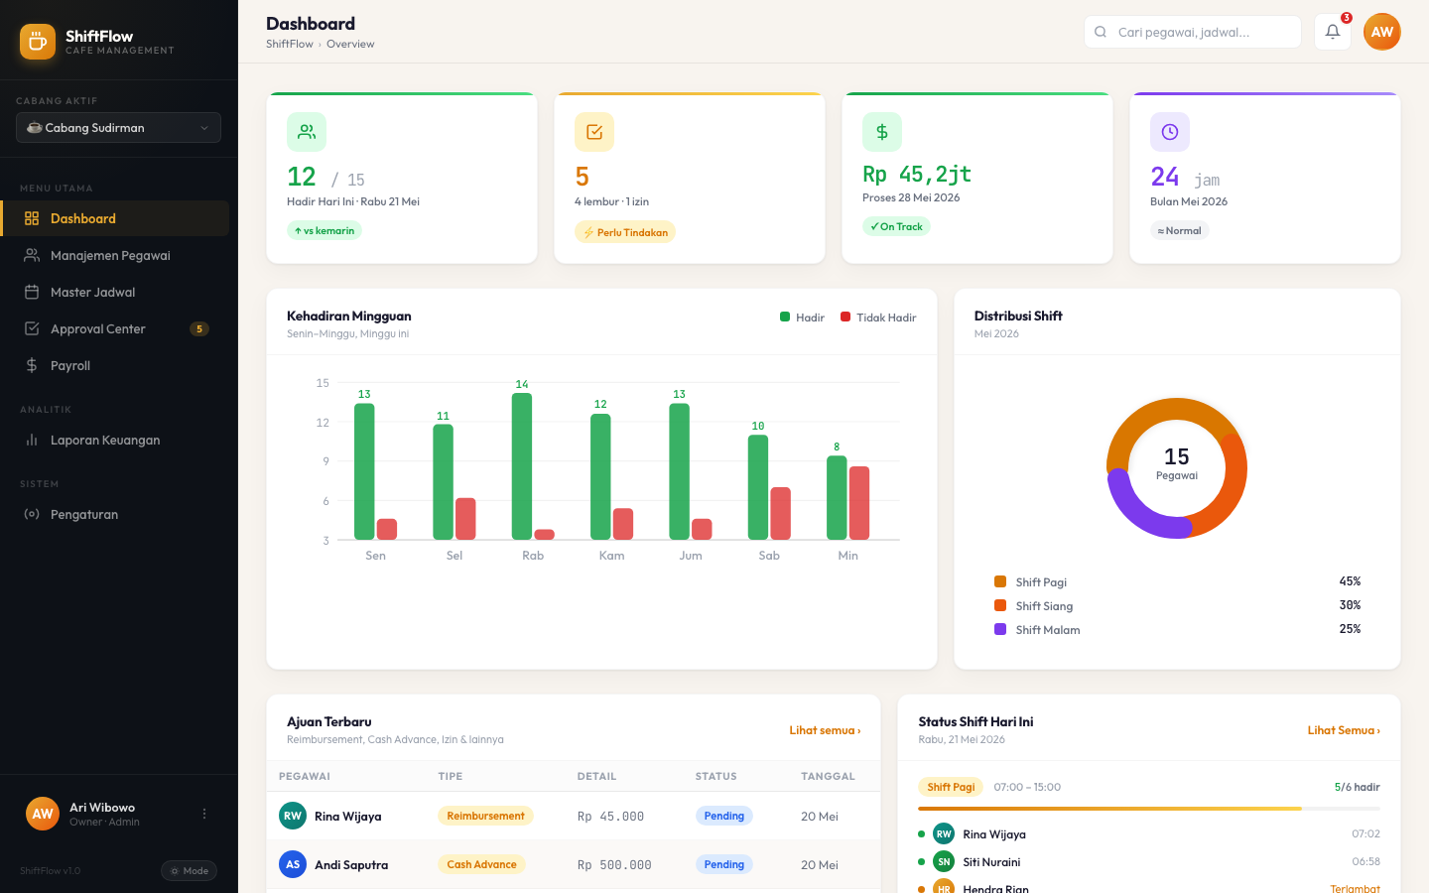The height and width of the screenshot is (893, 1429).
Task: Click the purple clock icon on hours card
Action: 1170,132
